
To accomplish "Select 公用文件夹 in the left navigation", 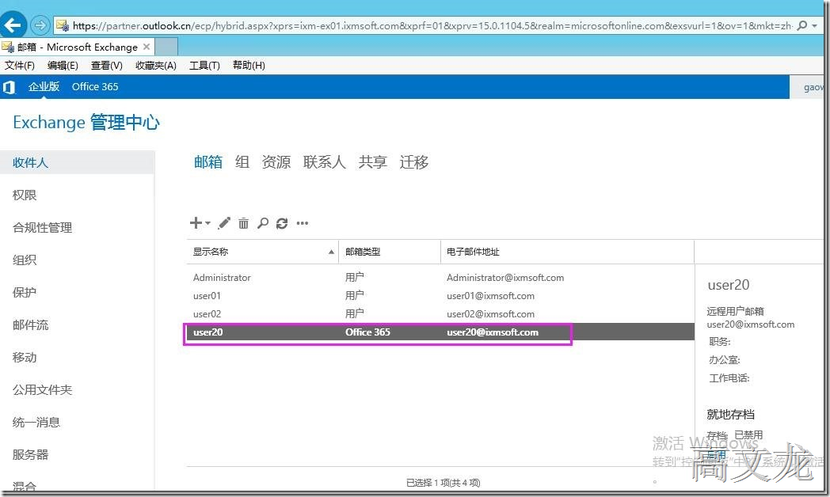I will pyautogui.click(x=42, y=390).
